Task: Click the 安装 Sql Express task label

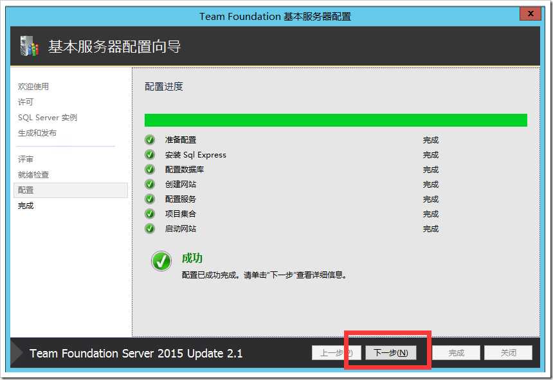Action: coord(195,155)
